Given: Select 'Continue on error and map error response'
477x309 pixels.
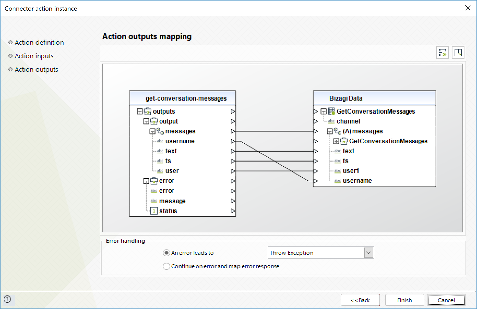Looking at the screenshot, I should 166,266.
